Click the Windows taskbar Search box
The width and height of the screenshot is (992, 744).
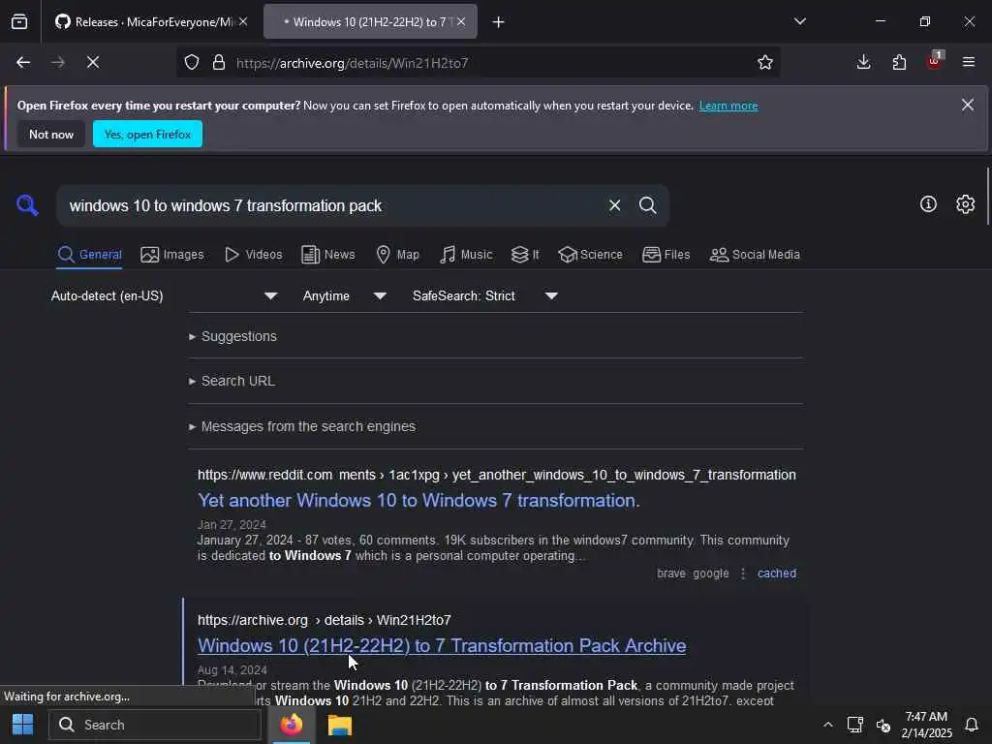[x=155, y=725]
